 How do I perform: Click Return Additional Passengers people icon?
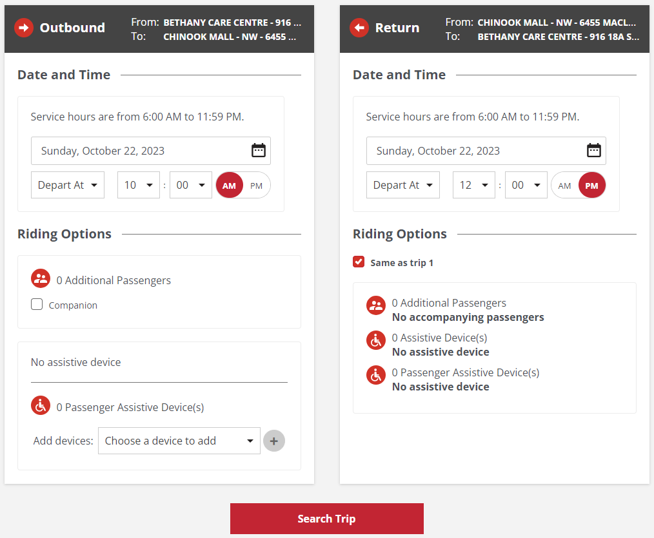point(376,305)
